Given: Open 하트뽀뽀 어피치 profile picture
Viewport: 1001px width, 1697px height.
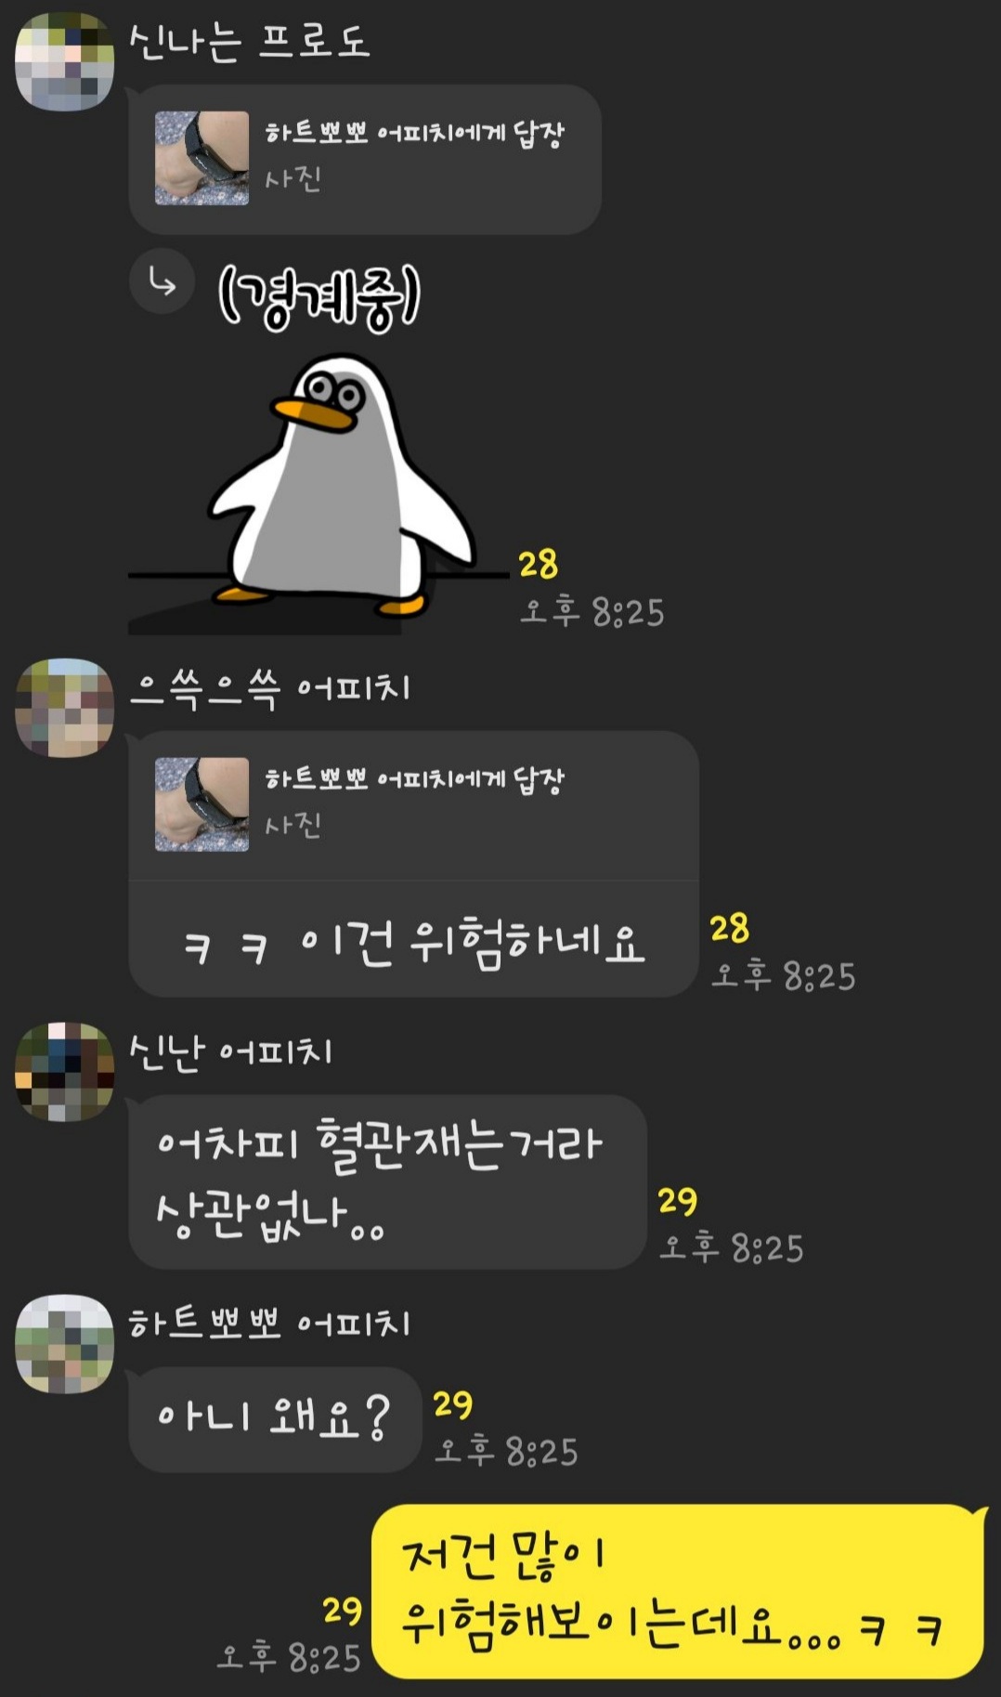Looking at the screenshot, I should tap(64, 1344).
